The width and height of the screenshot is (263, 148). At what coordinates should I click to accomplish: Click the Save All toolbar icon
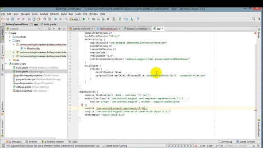(x=8, y=19)
